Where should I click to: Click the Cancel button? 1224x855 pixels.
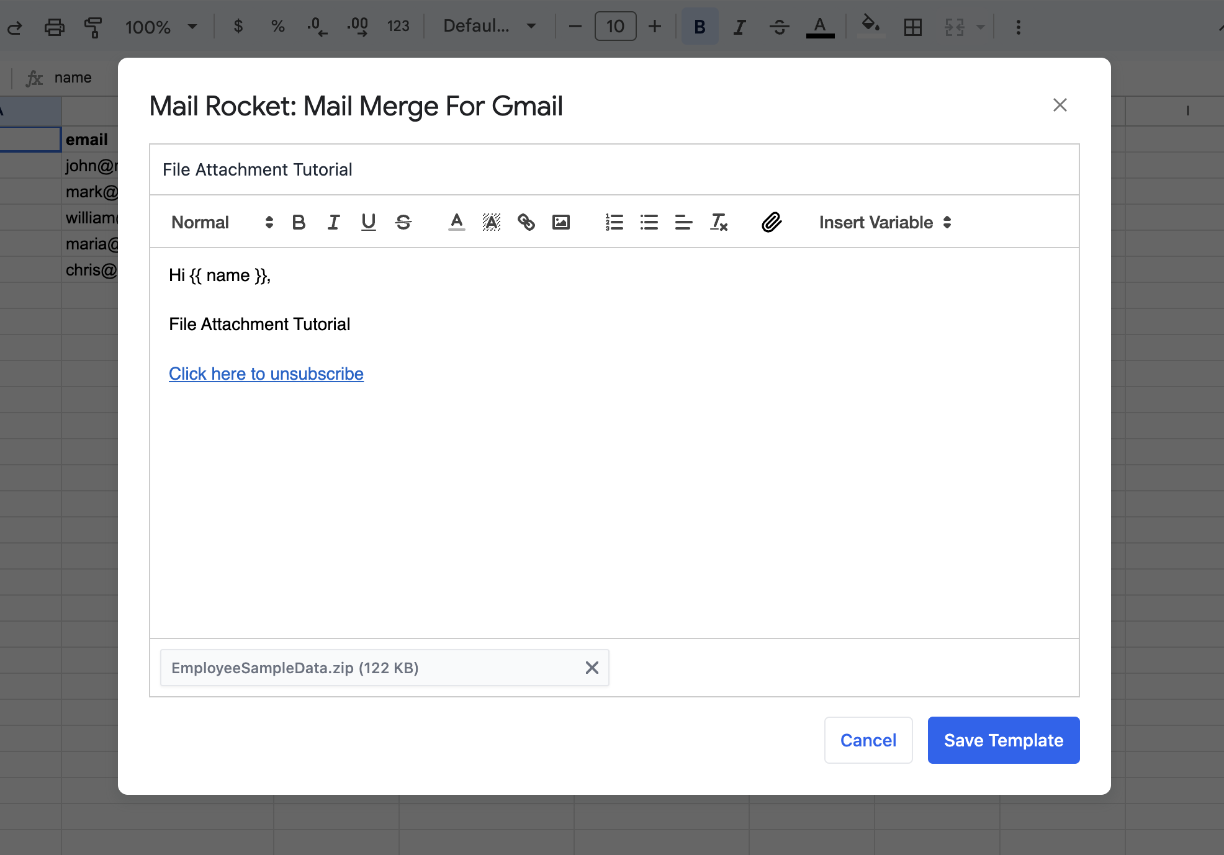[868, 740]
